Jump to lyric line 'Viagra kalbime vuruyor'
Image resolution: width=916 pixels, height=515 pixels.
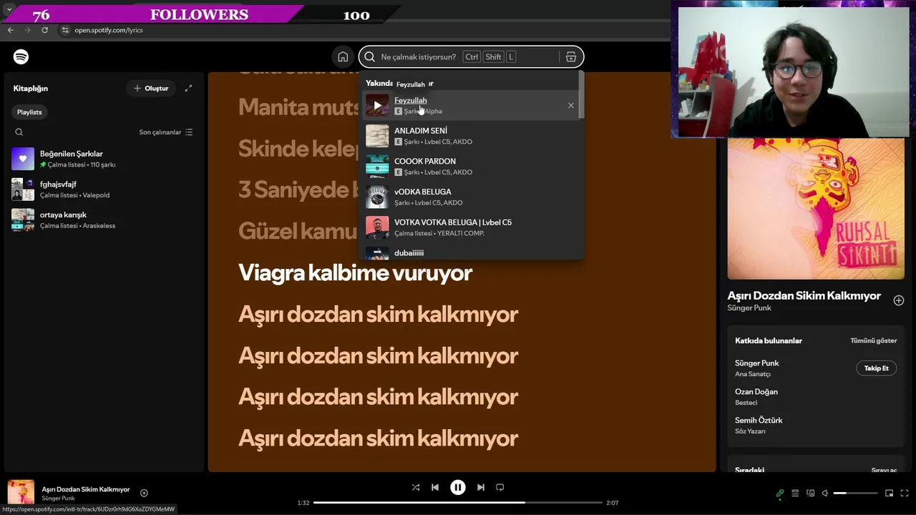click(355, 273)
